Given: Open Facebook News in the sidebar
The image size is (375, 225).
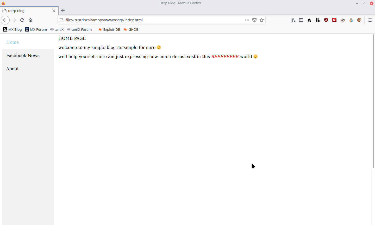Looking at the screenshot, I should coord(23,55).
